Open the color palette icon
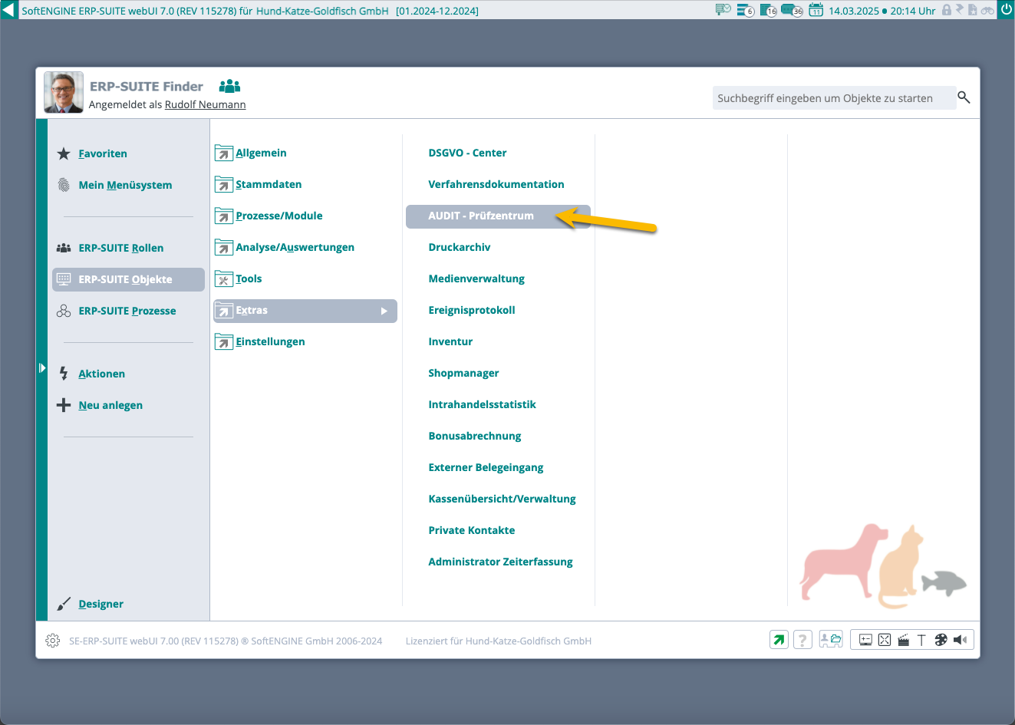The height and width of the screenshot is (725, 1015). pos(941,640)
